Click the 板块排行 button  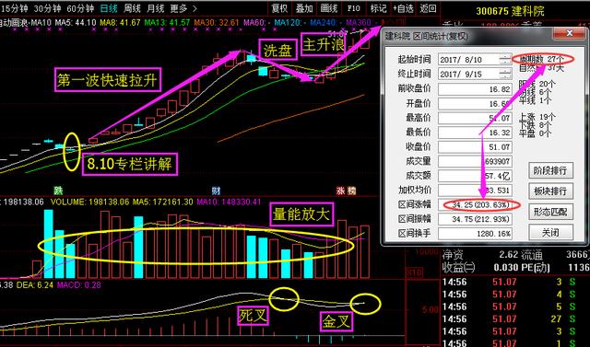550,191
